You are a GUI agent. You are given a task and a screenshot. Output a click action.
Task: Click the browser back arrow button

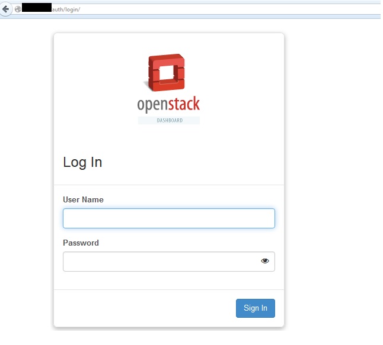click(6, 9)
